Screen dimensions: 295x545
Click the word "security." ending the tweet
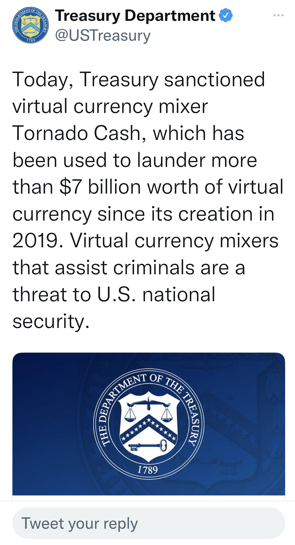(51, 321)
